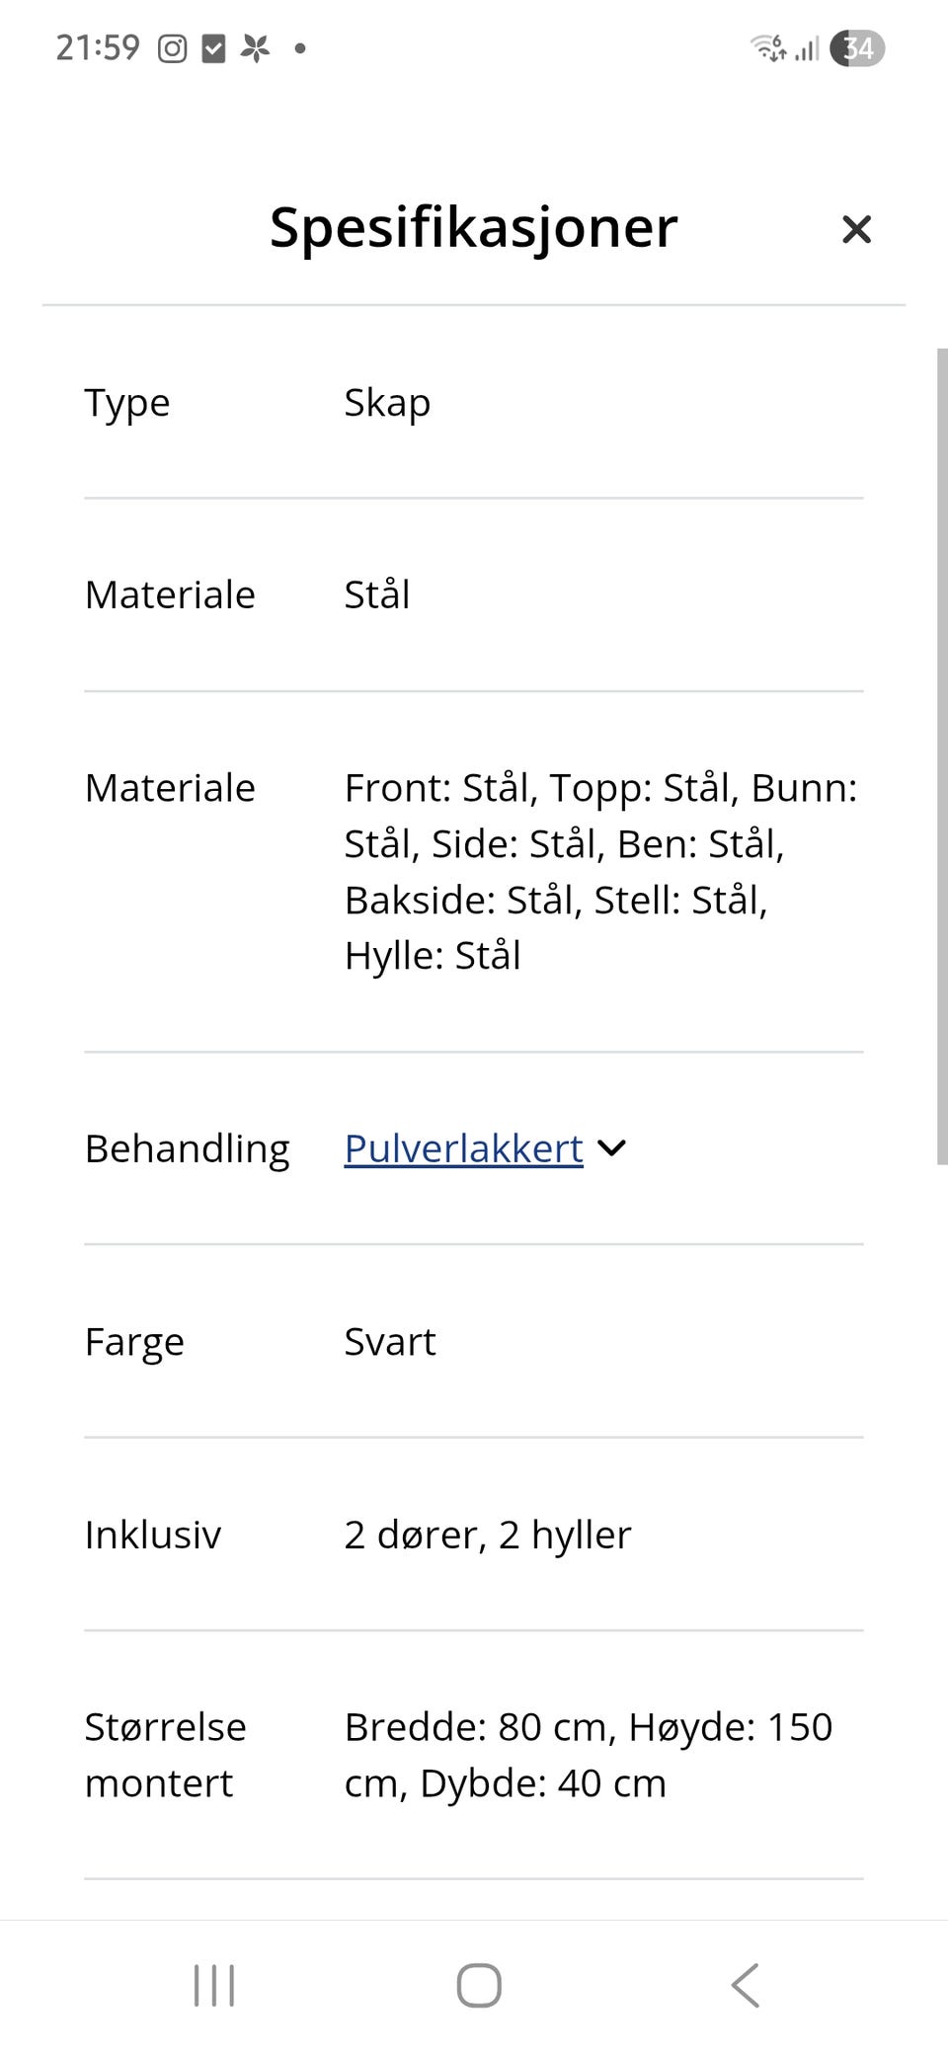948x2054 pixels.
Task: Open the Pulverlakkert link
Action: pos(463,1148)
